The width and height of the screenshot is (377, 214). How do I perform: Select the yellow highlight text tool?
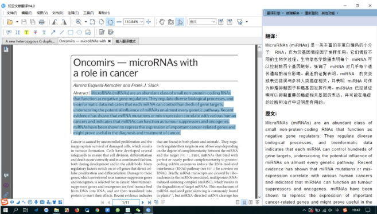pos(26,32)
